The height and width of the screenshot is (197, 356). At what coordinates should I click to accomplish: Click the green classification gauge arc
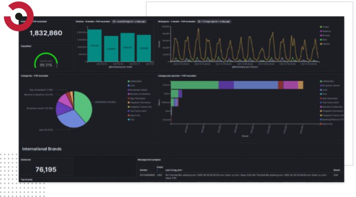[x=46, y=60]
